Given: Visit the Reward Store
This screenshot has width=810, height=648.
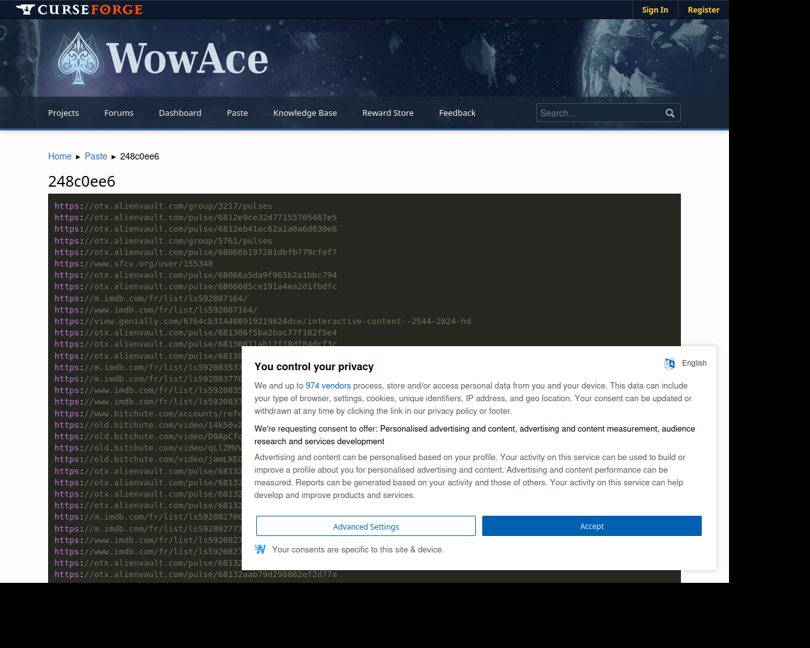Looking at the screenshot, I should click(388, 113).
